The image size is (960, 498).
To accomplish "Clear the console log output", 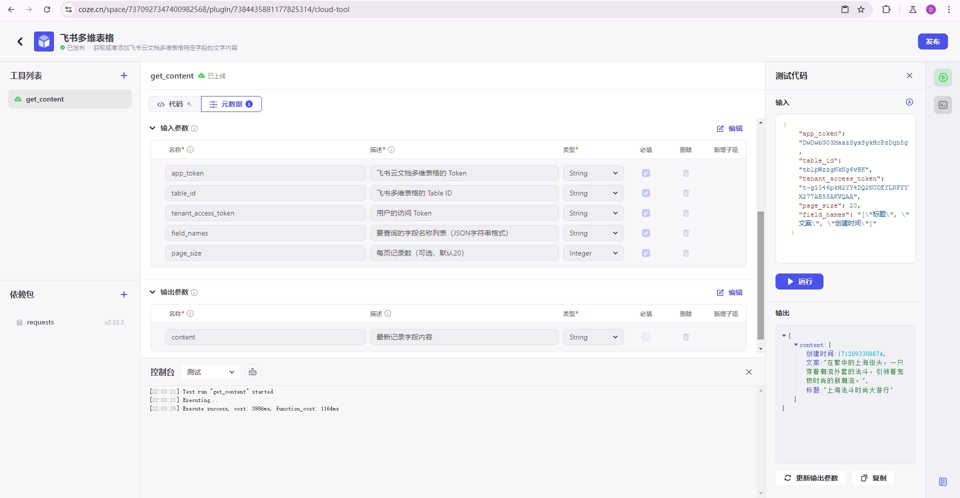I will [x=252, y=372].
